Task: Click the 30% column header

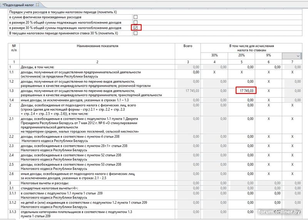Action: point(214,56)
